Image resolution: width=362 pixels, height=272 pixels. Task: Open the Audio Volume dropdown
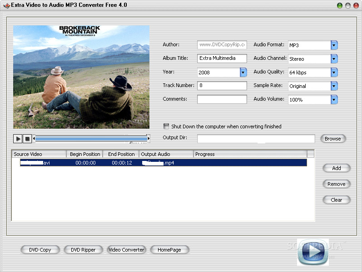[334, 100]
